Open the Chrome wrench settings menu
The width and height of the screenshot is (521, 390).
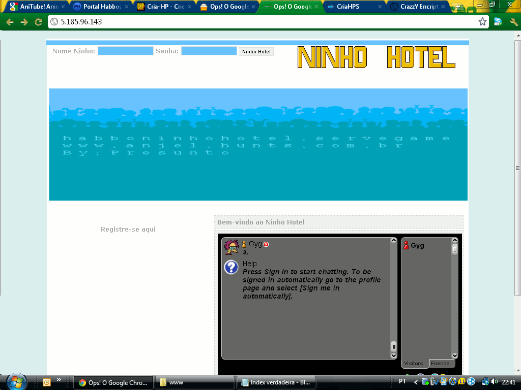tap(513, 22)
